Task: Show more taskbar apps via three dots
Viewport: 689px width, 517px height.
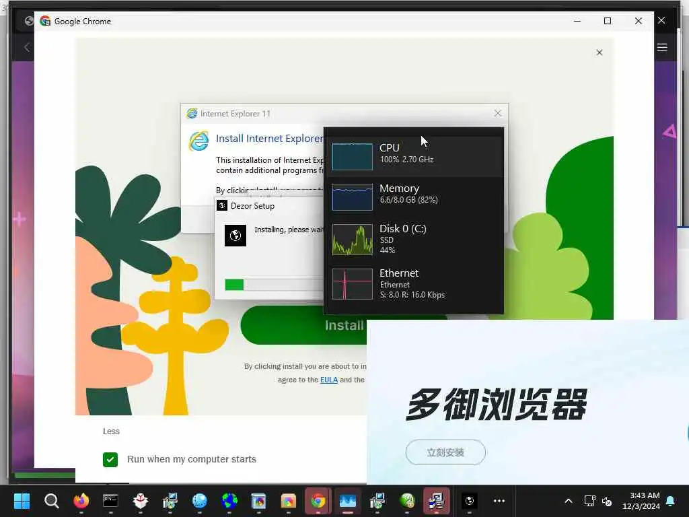Action: (499, 501)
